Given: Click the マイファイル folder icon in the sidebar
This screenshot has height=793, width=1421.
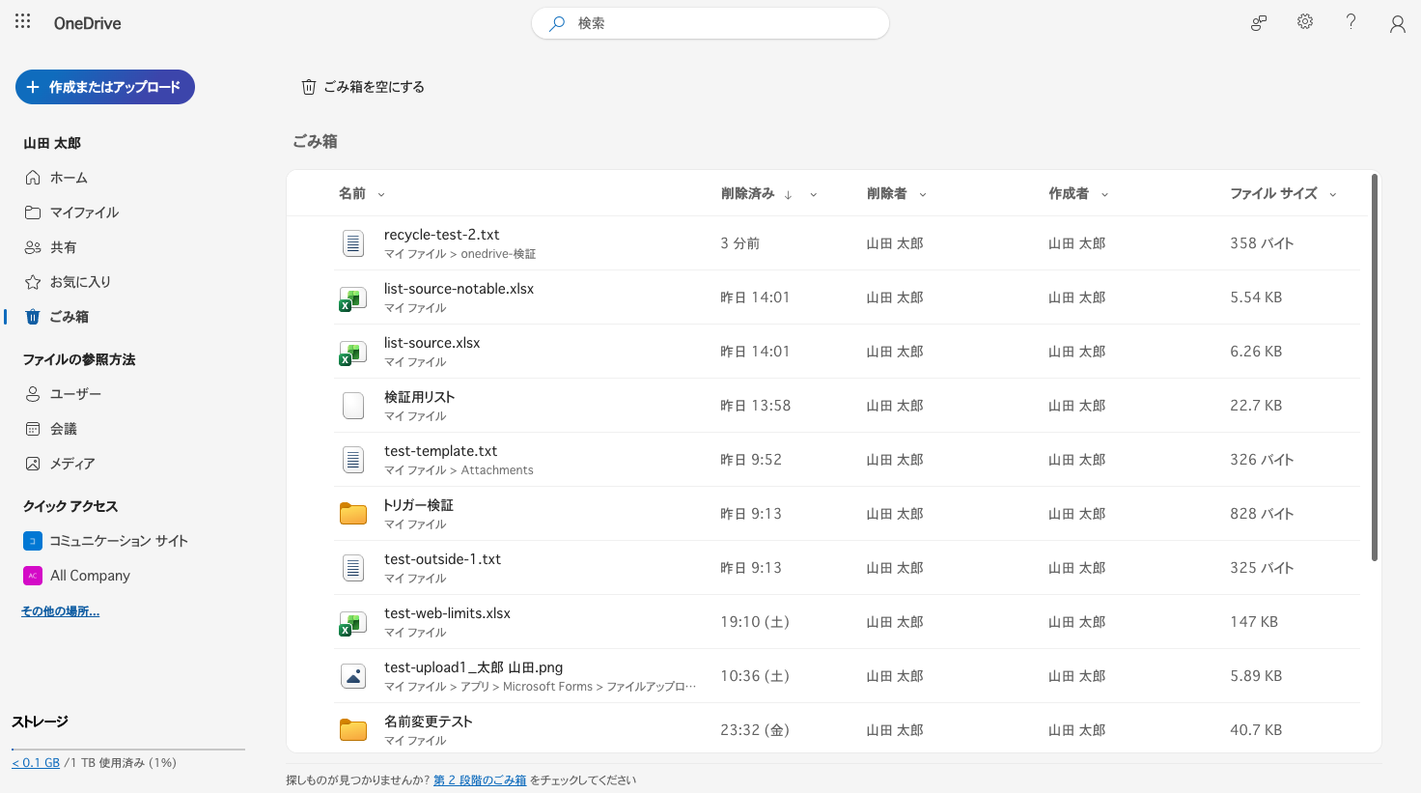Looking at the screenshot, I should [33, 212].
